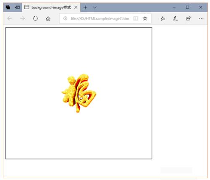Set these tabs aside
The height and width of the screenshot is (180, 210).
pos(17,7)
